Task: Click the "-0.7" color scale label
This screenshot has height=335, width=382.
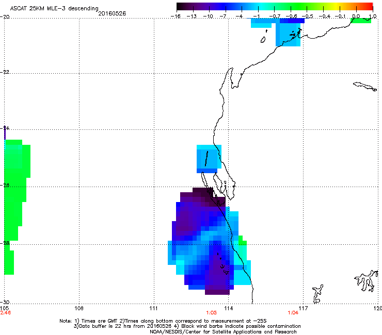Action: pos(275,16)
